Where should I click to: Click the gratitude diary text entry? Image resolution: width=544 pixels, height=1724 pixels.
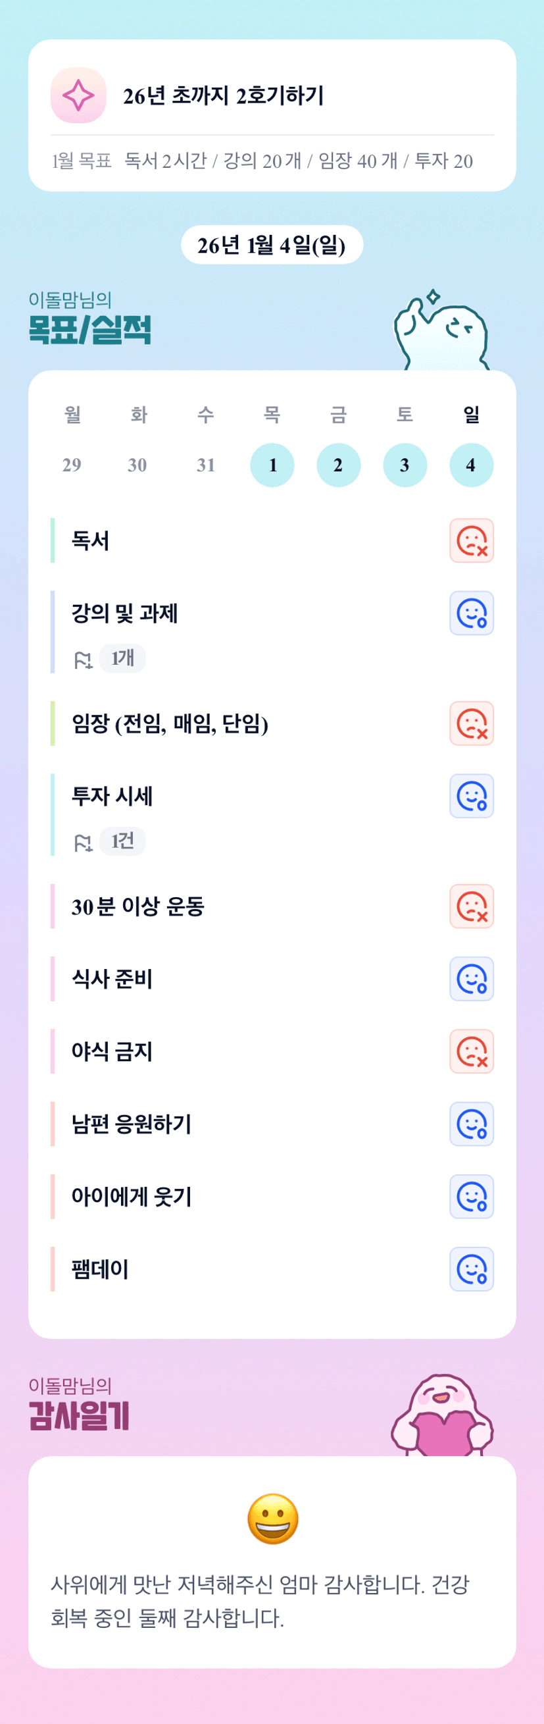[261, 1601]
